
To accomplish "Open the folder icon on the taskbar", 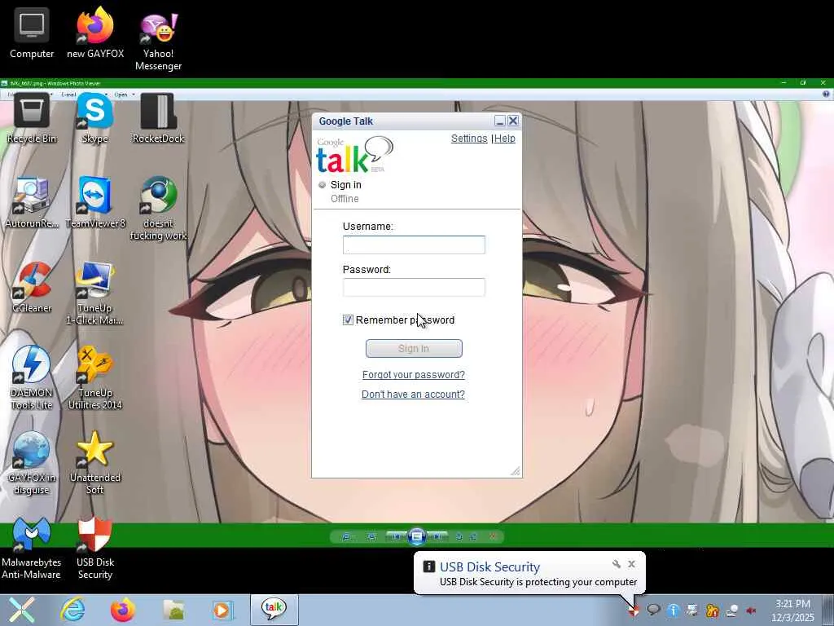I will click(x=173, y=610).
